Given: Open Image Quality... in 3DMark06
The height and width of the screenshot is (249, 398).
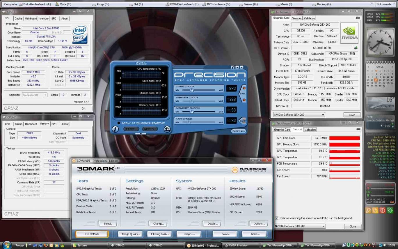Looking at the screenshot, I should [131, 234].
